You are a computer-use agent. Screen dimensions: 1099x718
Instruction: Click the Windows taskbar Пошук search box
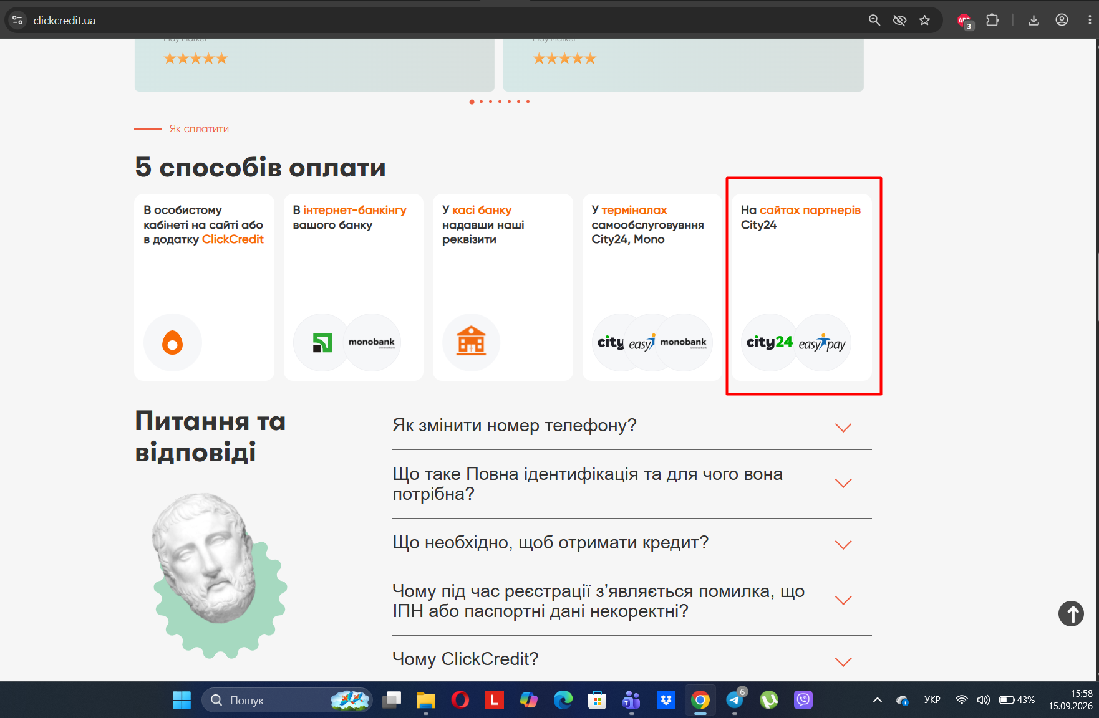[x=287, y=700]
